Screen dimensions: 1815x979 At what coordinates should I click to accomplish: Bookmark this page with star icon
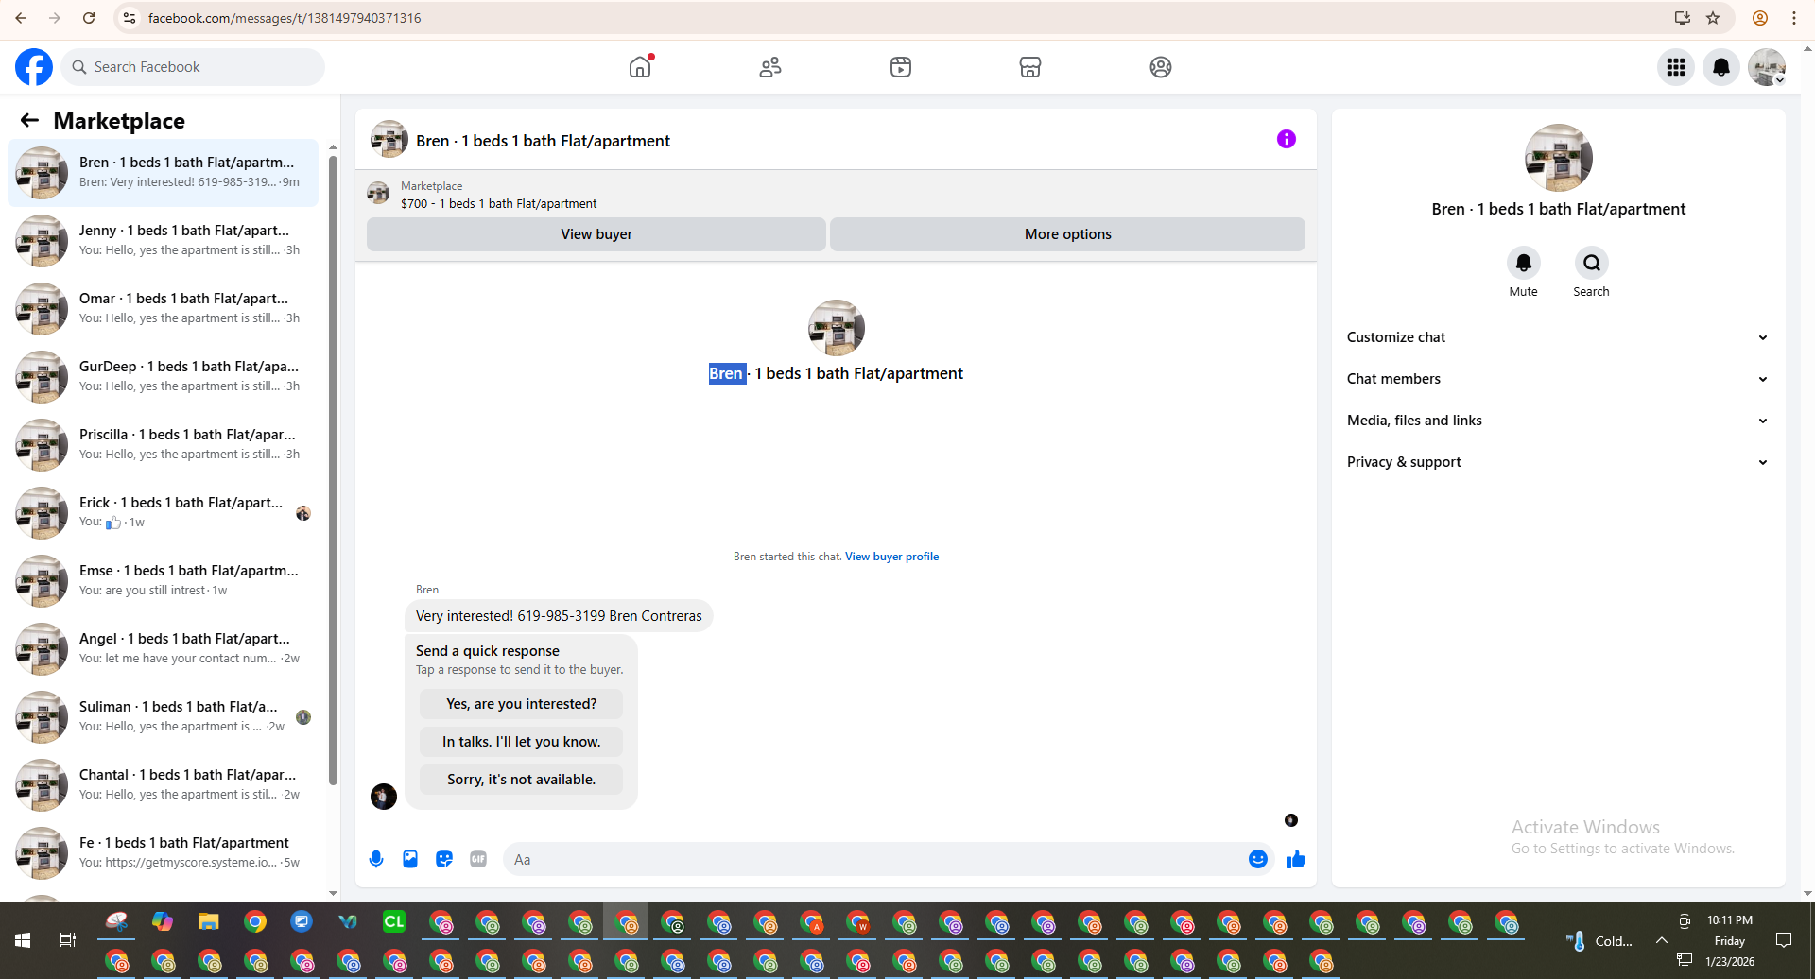click(1713, 18)
